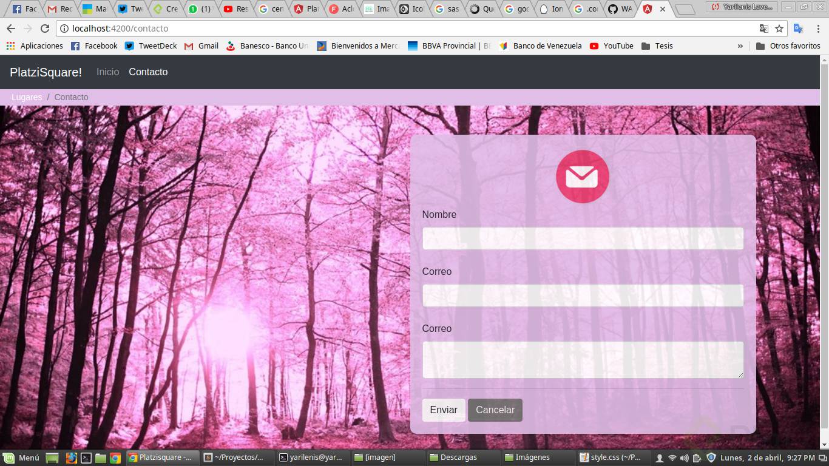Switch to the Platzisquare Chrome taskbar window

(162, 458)
